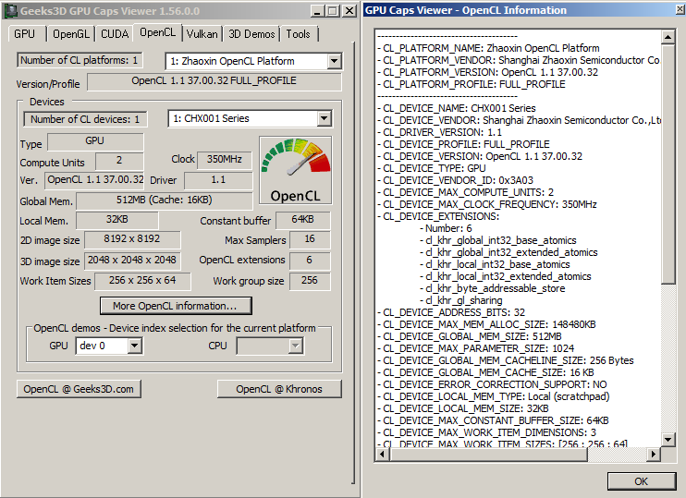Click the CL_DEVICE_ERROR_CORRECTION_SUPPORT line
Image resolution: width=686 pixels, height=498 pixels.
pyautogui.click(x=492, y=384)
